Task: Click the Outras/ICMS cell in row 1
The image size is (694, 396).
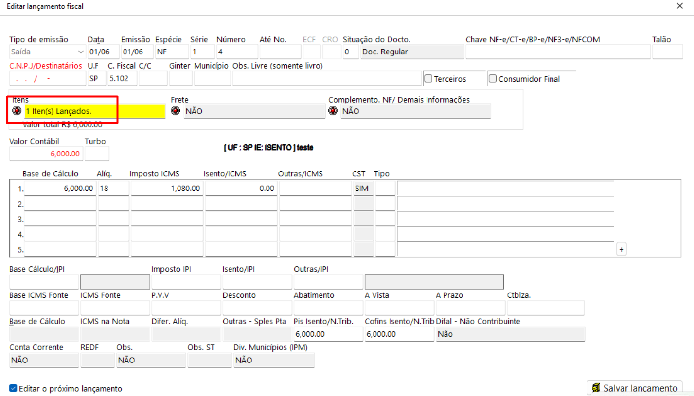Action: 315,189
